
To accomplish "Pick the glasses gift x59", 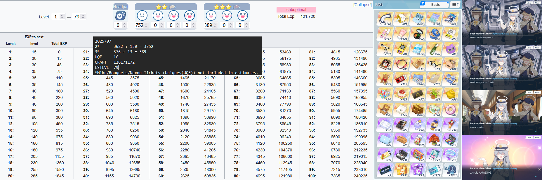I will tap(434, 64).
